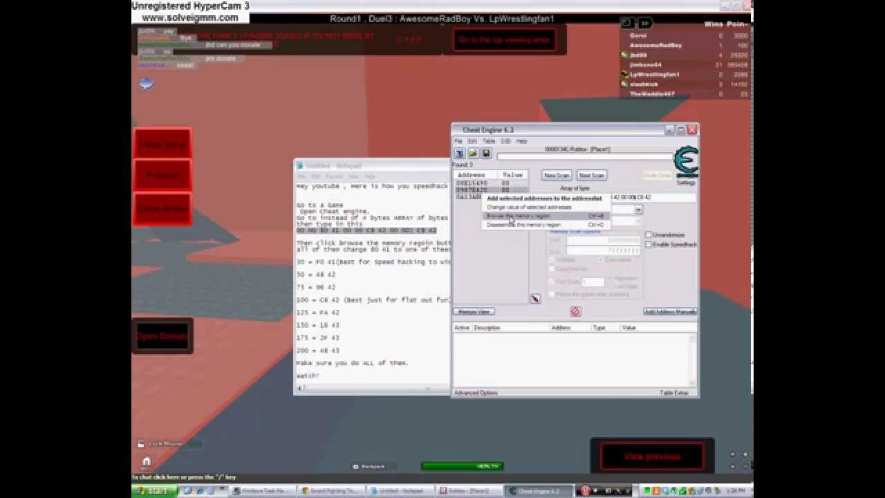Screen dimensions: 885x498
Task: Click AwesomeRadBoy in the leaderboard
Action: tap(655, 45)
